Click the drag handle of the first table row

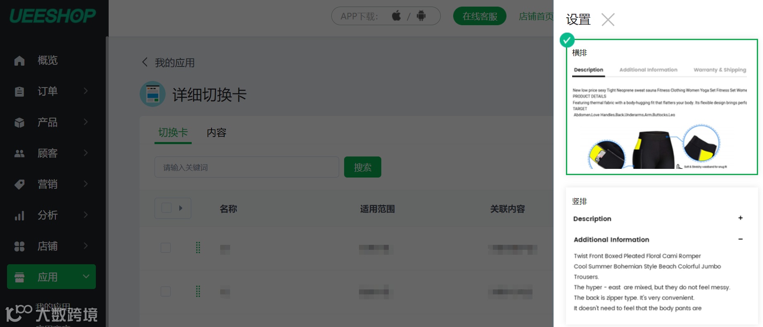tap(198, 247)
